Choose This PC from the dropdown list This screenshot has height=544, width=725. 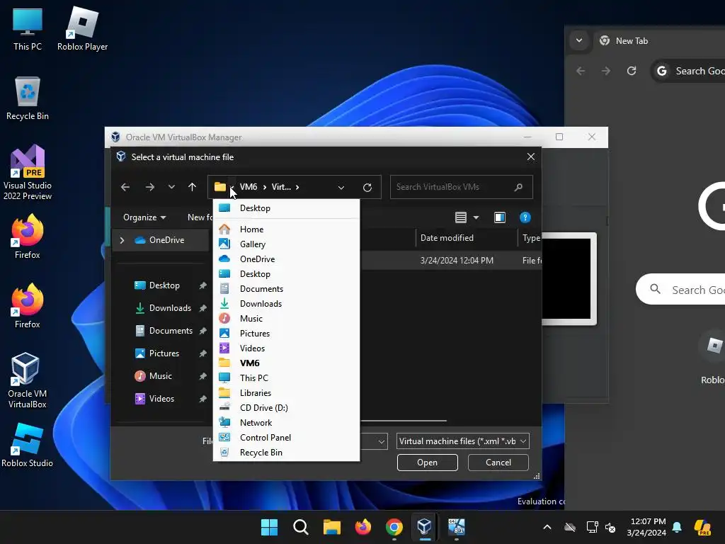[286, 378]
